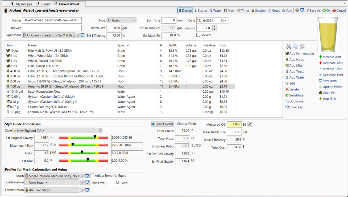Screen dimensions: 348x197
Task: Click Add Yeast
Action: tap(295, 71)
